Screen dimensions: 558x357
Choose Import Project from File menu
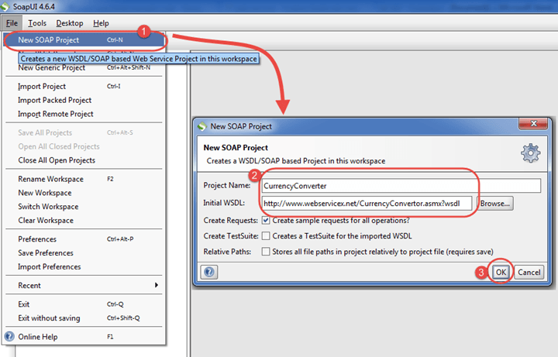42,86
